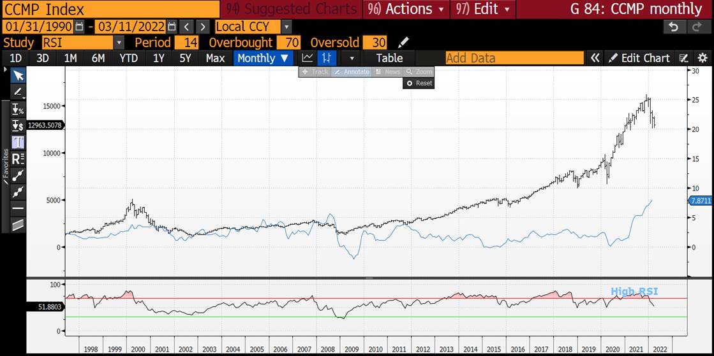Open the Favorites side tab
The height and width of the screenshot is (356, 714).
(x=6, y=167)
